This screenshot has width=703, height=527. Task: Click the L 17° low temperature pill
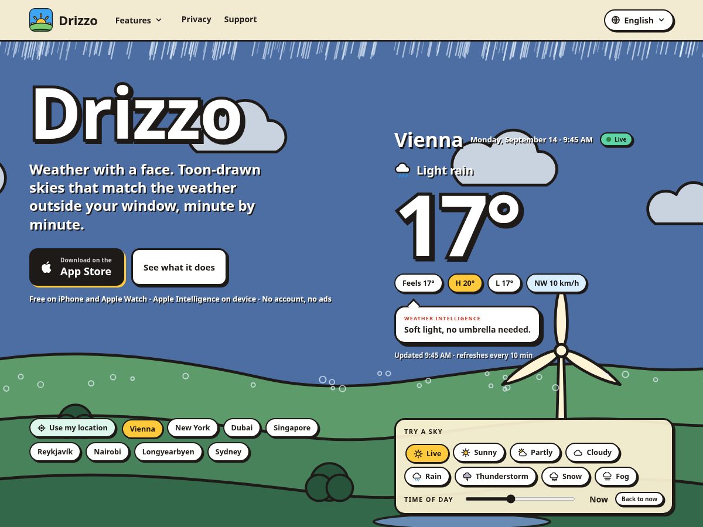tap(504, 283)
